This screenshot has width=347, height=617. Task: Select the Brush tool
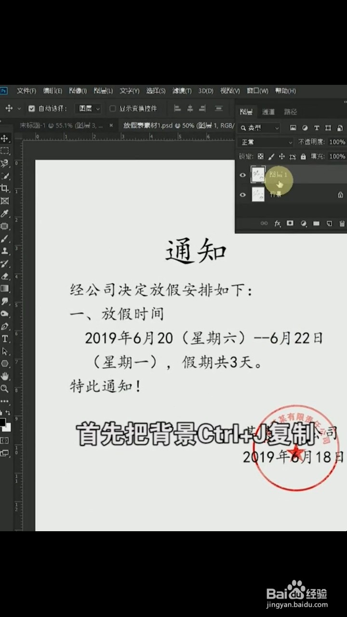(5, 239)
